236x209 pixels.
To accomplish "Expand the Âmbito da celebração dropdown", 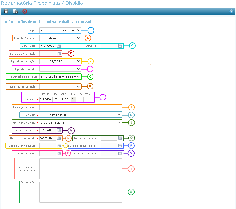I will [60, 87].
